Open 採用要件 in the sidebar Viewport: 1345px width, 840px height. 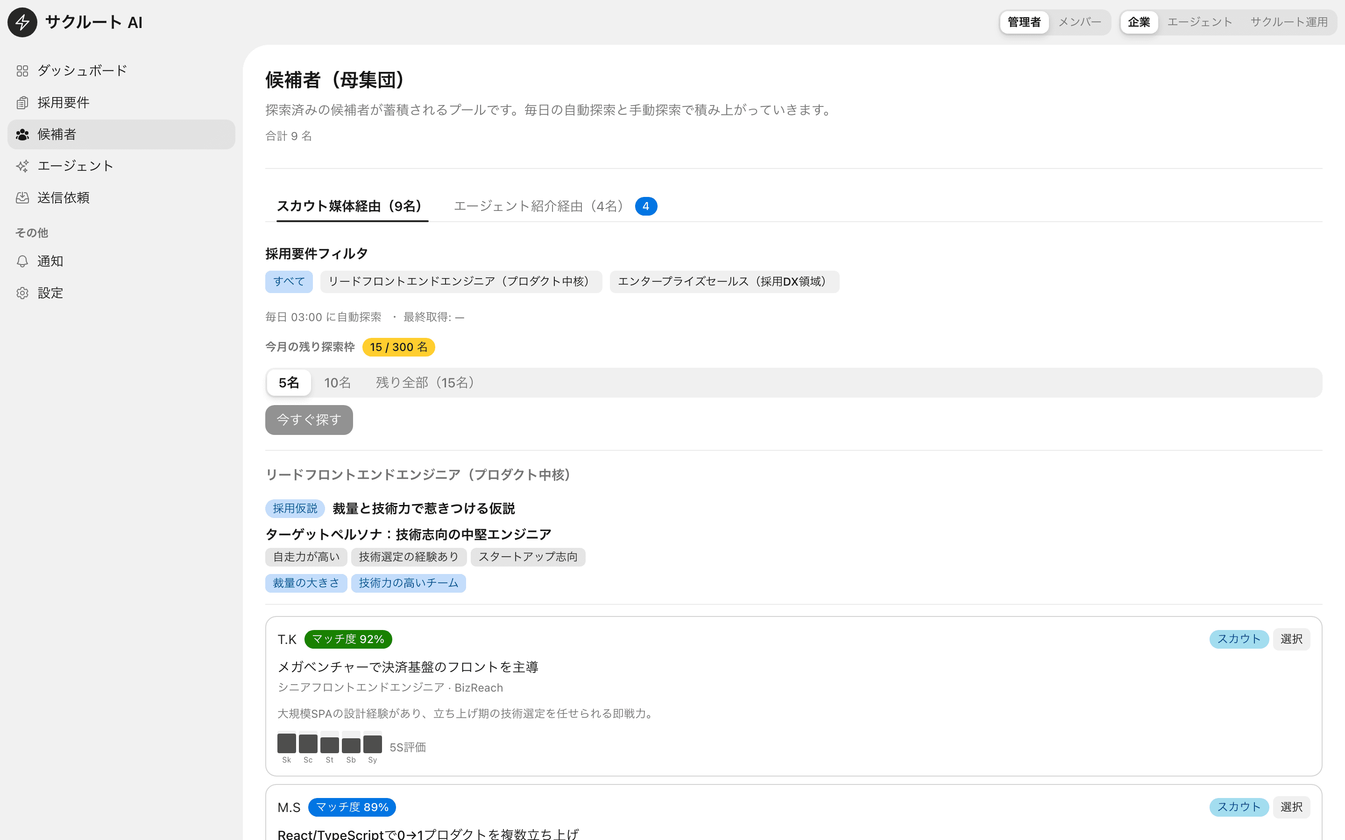coord(121,103)
